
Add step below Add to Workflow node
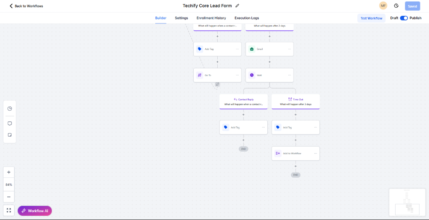[x=296, y=166]
